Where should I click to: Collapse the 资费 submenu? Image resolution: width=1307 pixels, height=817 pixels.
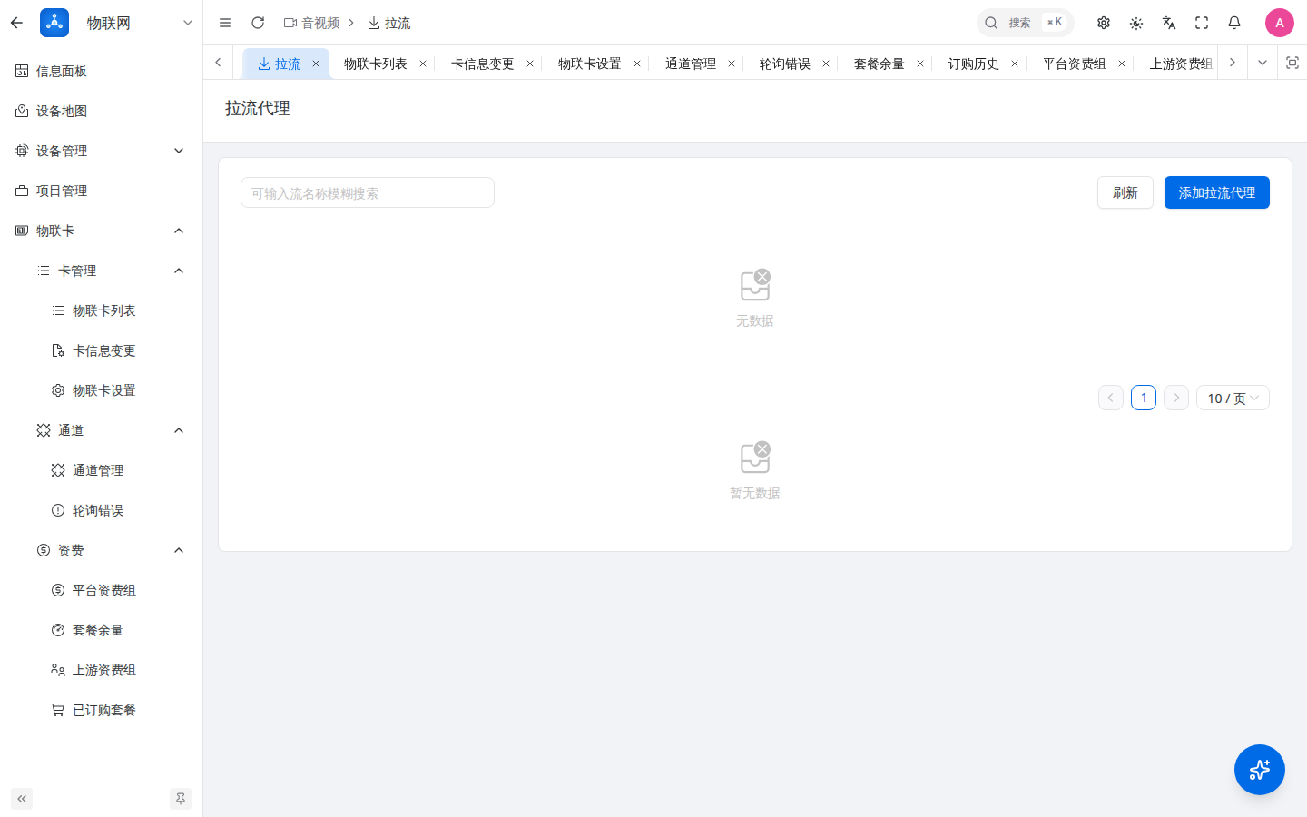coord(101,550)
